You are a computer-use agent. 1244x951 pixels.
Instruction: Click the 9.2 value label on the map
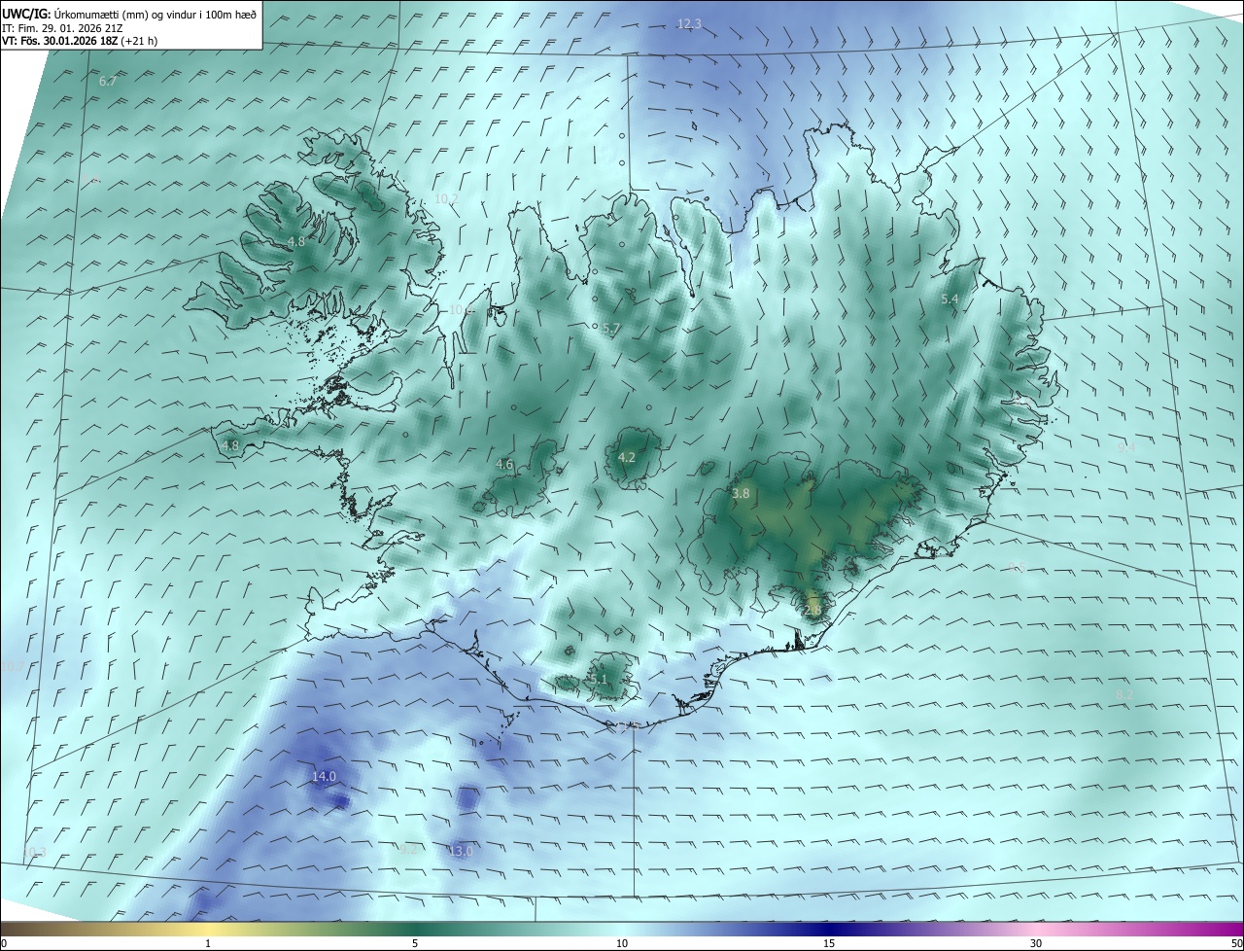click(408, 849)
